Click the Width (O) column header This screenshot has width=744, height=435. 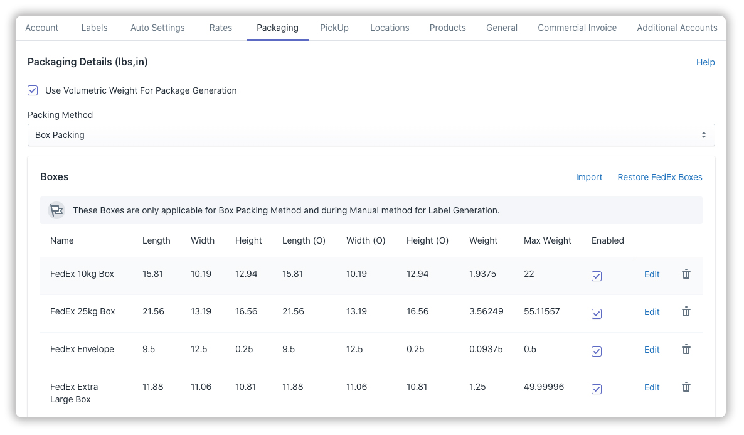pyautogui.click(x=366, y=240)
